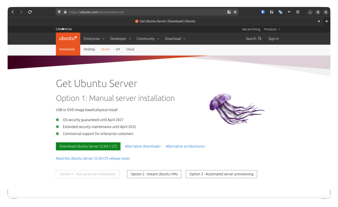Read the Ubuntu Server 22.04 LTS release notes

click(x=93, y=158)
